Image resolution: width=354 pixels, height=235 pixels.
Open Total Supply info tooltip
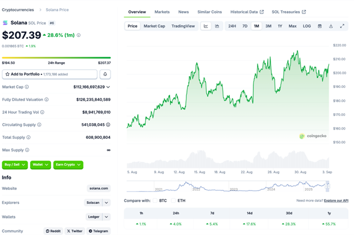28,137
